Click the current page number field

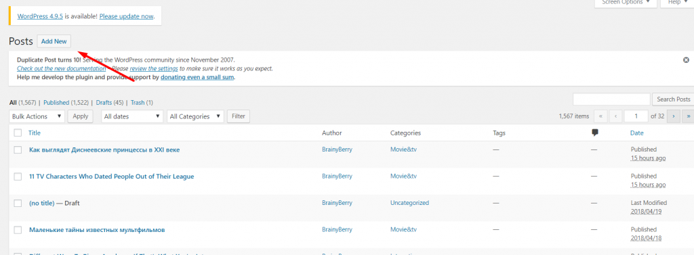[x=636, y=116]
